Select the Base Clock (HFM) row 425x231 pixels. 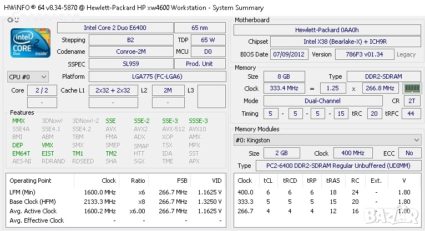point(116,202)
